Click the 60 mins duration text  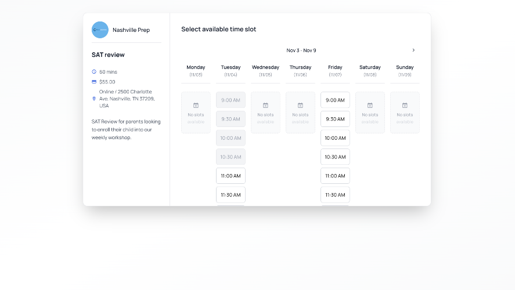coord(108,72)
